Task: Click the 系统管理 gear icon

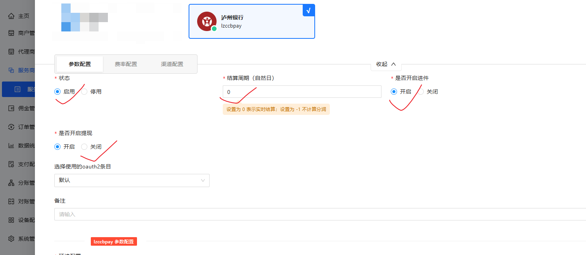Action: pos(11,239)
